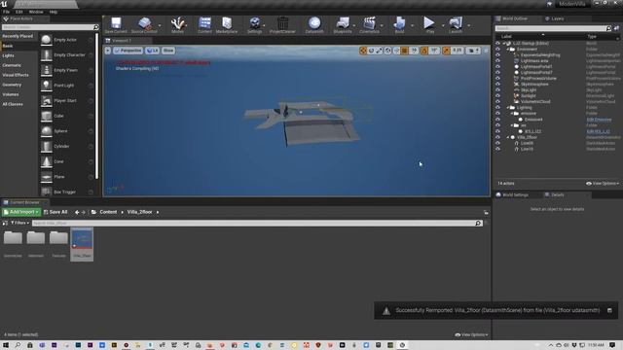Open Windows taskbar search
The width and height of the screenshot is (623, 350).
(x=18, y=345)
